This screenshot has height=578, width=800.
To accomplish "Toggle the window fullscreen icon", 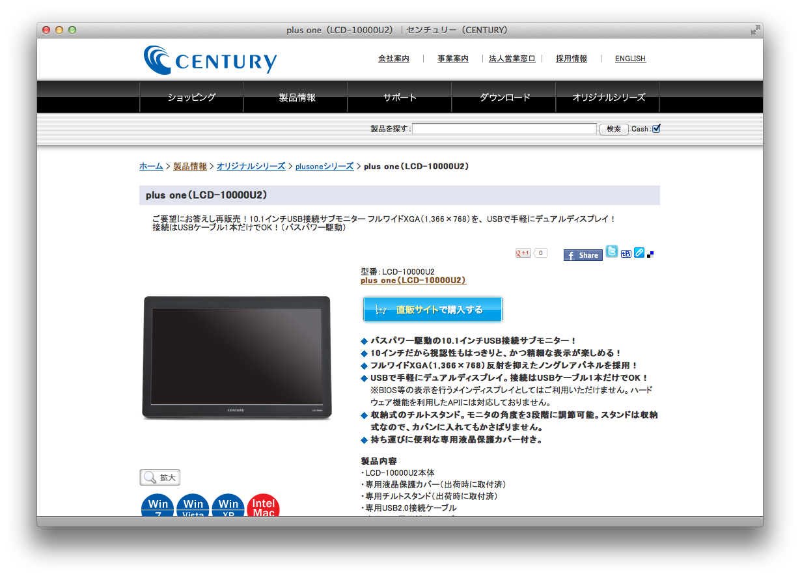I will (755, 30).
